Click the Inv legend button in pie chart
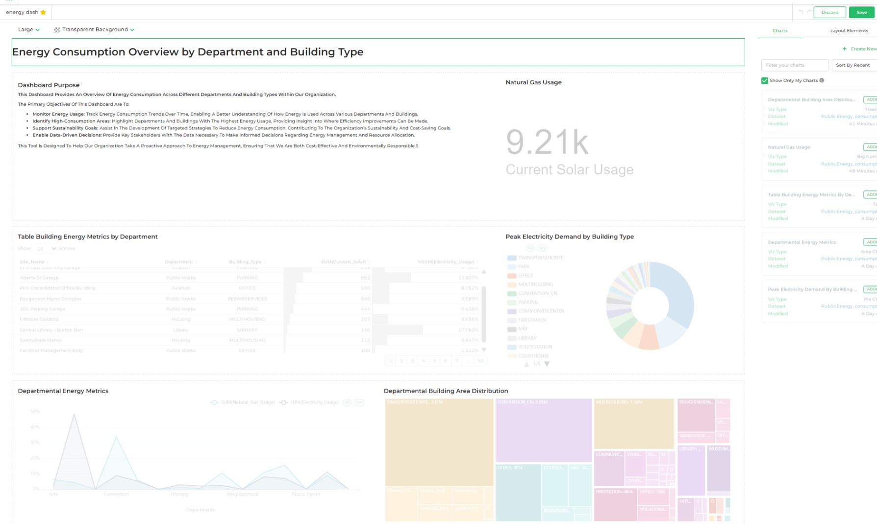Viewport: 877px width, 524px height. [x=542, y=248]
